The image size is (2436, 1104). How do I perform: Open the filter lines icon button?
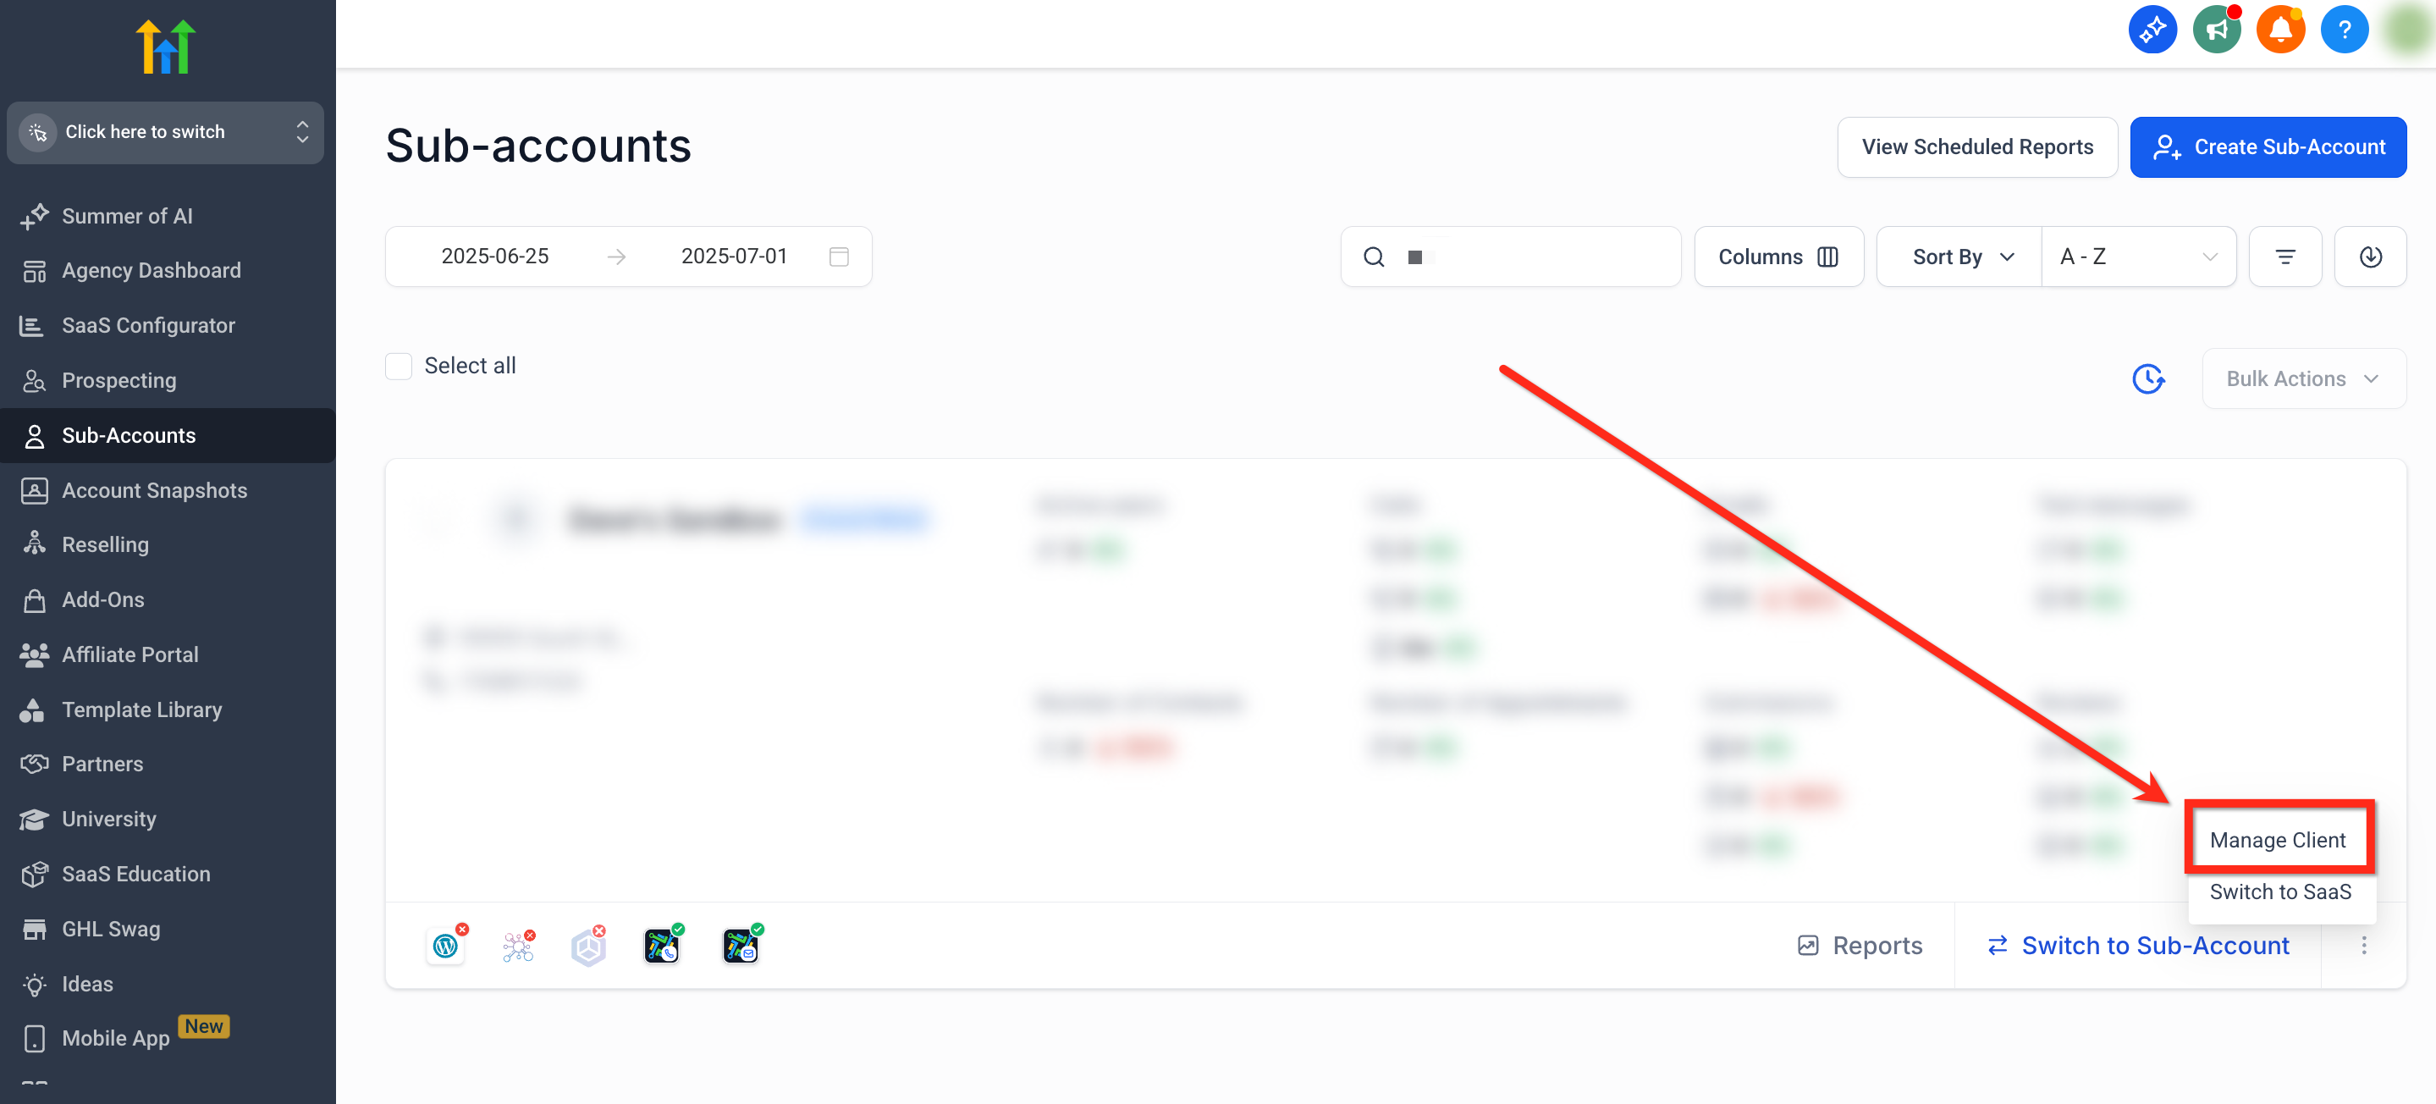click(x=2284, y=257)
